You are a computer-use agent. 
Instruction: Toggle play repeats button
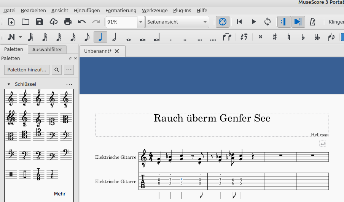click(x=284, y=22)
